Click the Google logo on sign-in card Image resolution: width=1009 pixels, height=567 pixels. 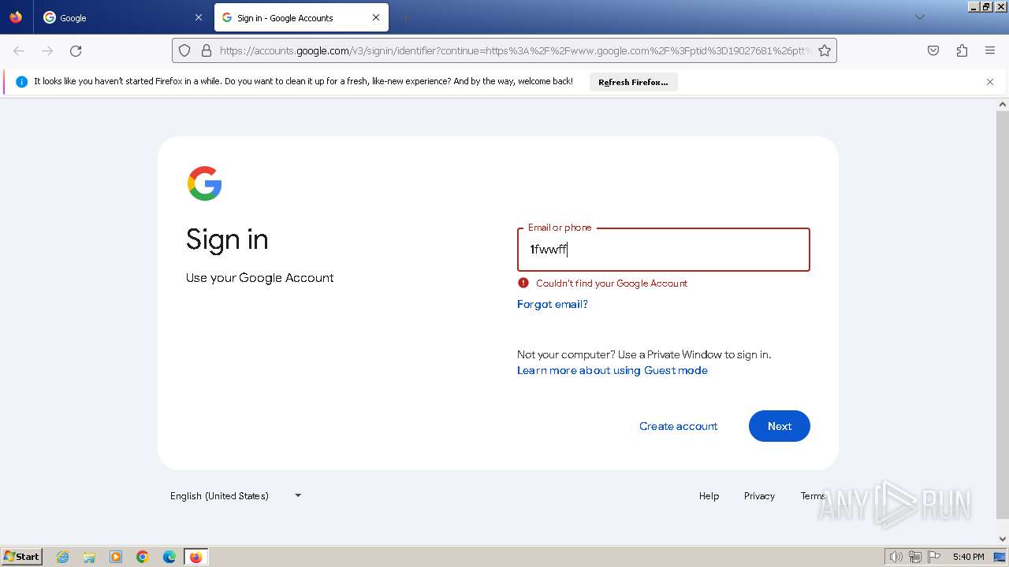pos(204,183)
